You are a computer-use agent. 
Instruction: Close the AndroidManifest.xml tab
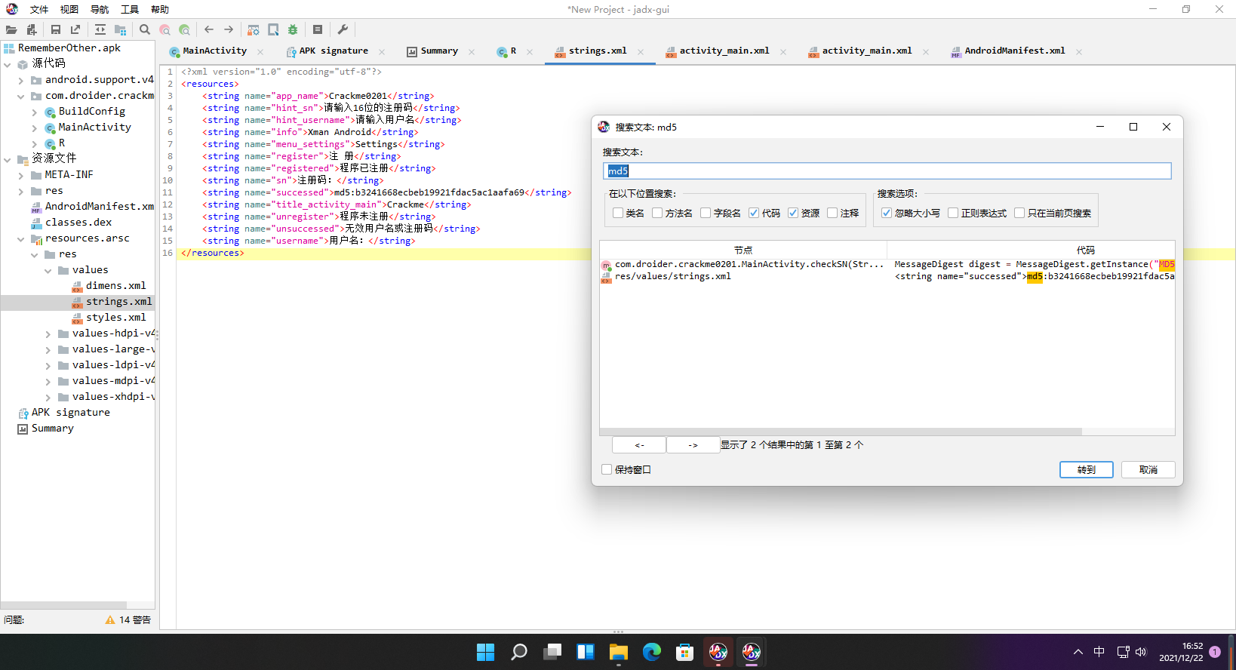click(x=1079, y=52)
